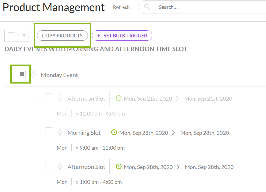Select the Monday Event row label
The height and width of the screenshot is (192, 266).
59,75
